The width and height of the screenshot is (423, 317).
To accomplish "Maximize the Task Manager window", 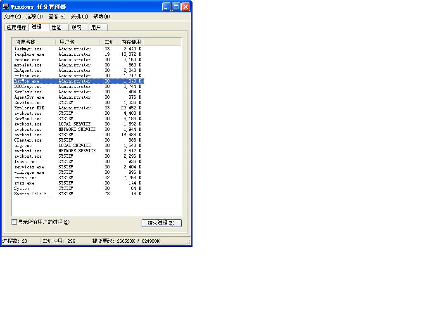I will 176,7.
